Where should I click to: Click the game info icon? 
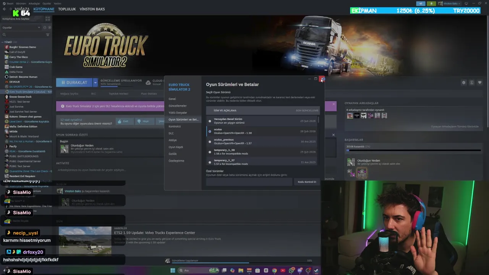(472, 82)
